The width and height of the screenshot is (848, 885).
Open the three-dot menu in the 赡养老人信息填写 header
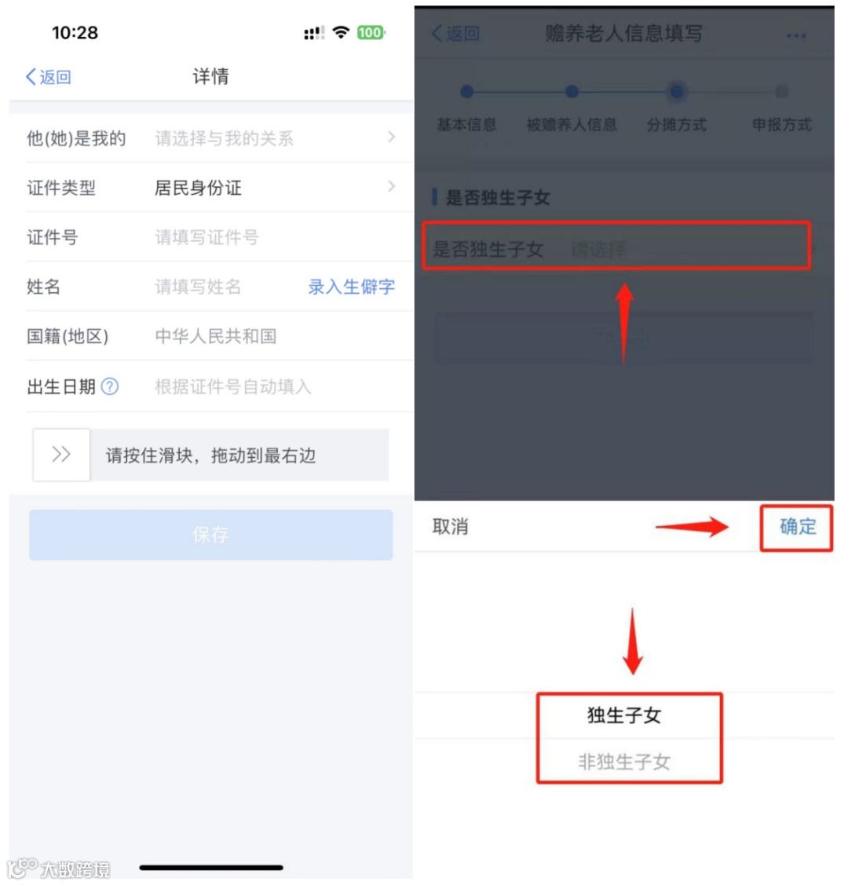coord(795,35)
